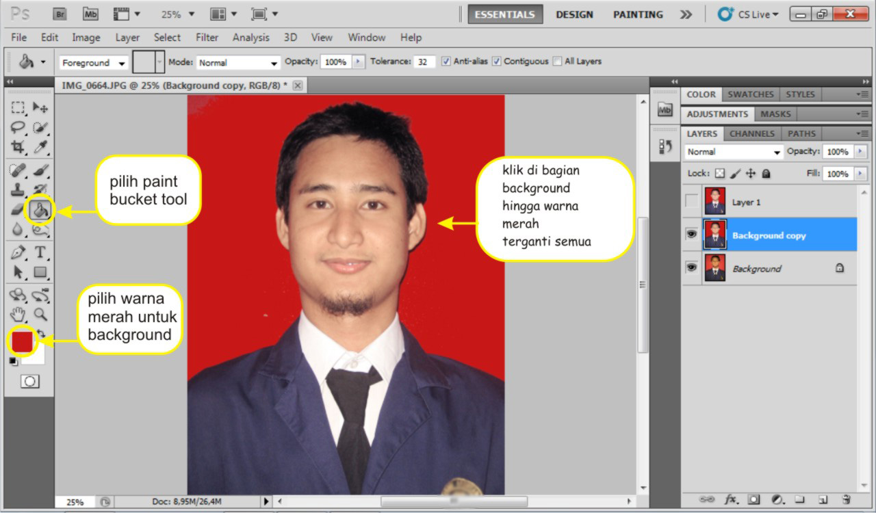Open the Foreground fill source dropdown

point(94,62)
